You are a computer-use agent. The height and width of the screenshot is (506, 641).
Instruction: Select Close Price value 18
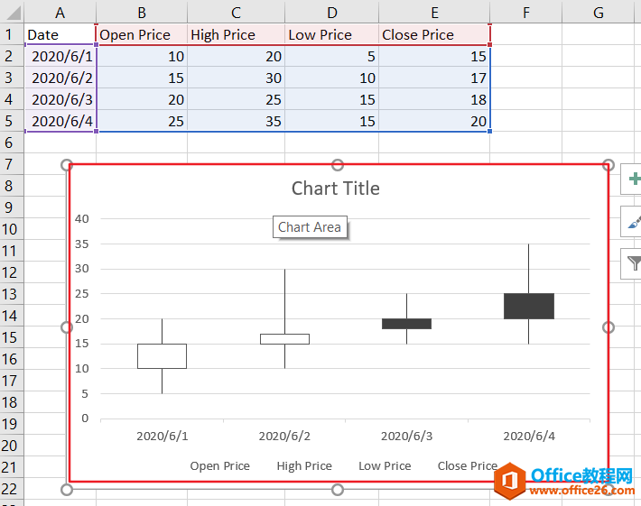[434, 99]
